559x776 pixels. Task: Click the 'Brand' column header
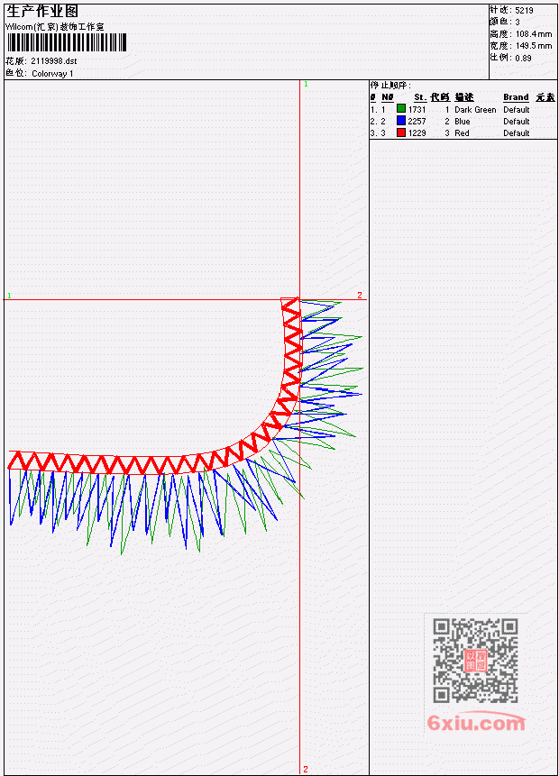click(x=516, y=97)
